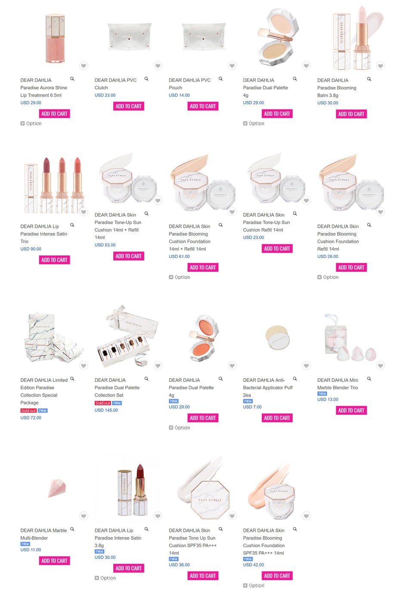Expand Option under Blooming Cushion Foundation Refill
This screenshot has height=603, width=408.
(328, 277)
